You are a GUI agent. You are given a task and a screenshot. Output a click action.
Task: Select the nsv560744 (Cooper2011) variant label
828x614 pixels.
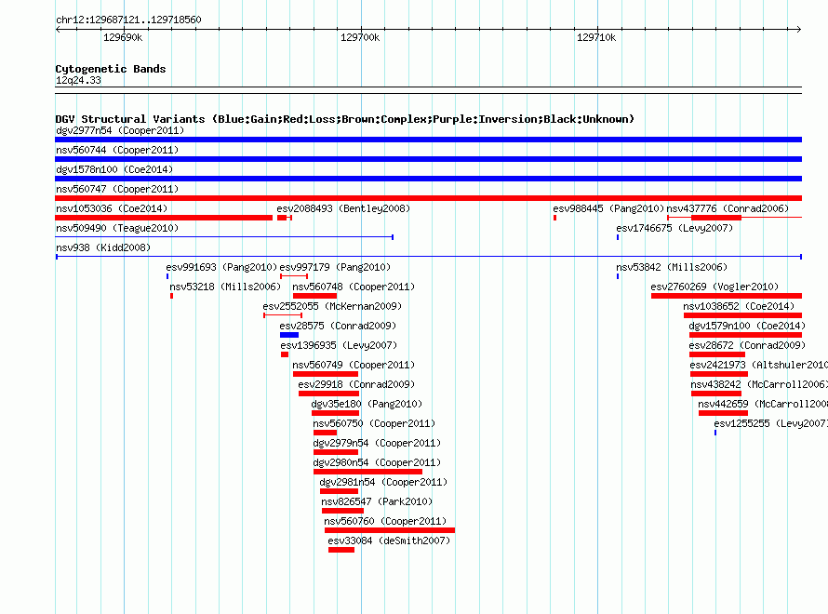coord(117,150)
